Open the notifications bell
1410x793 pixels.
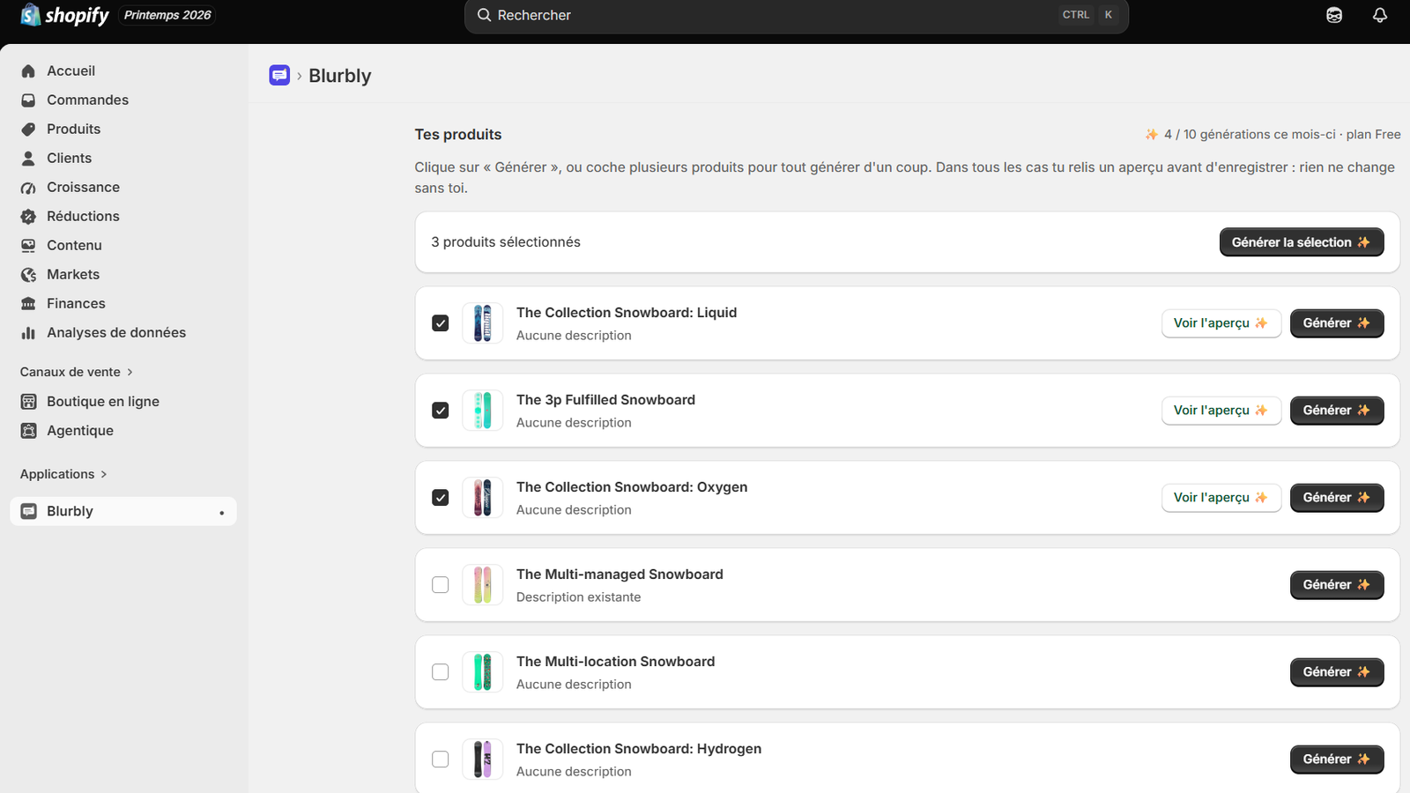pyautogui.click(x=1380, y=15)
